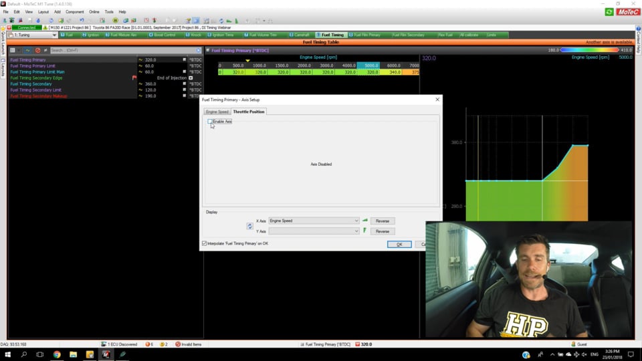The image size is (642, 361).
Task: Click the Invalid Items status bar indicator
Action: [189, 344]
